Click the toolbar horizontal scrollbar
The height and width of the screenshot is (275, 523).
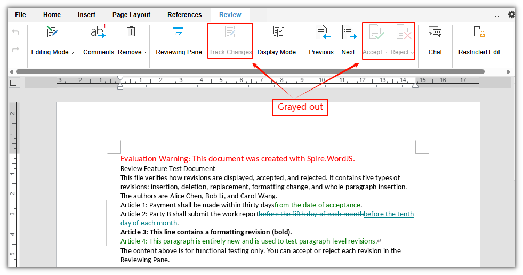click(x=250, y=71)
